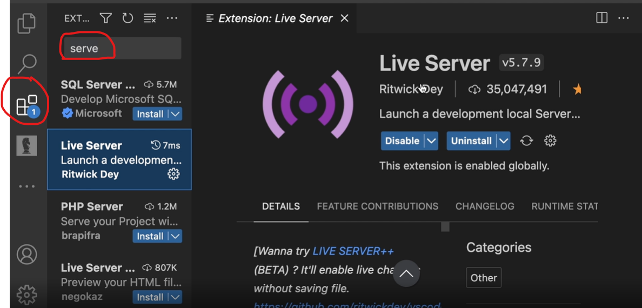Switch to the Changelog tab
The image size is (642, 308).
pos(485,206)
